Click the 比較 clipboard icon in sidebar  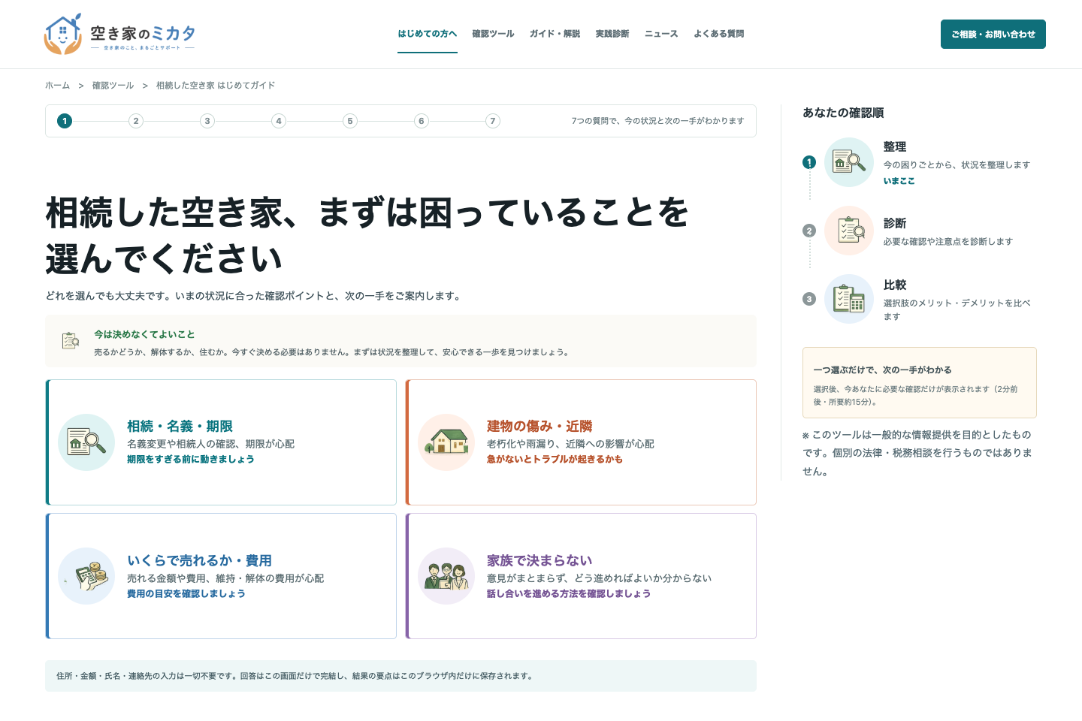(x=849, y=299)
